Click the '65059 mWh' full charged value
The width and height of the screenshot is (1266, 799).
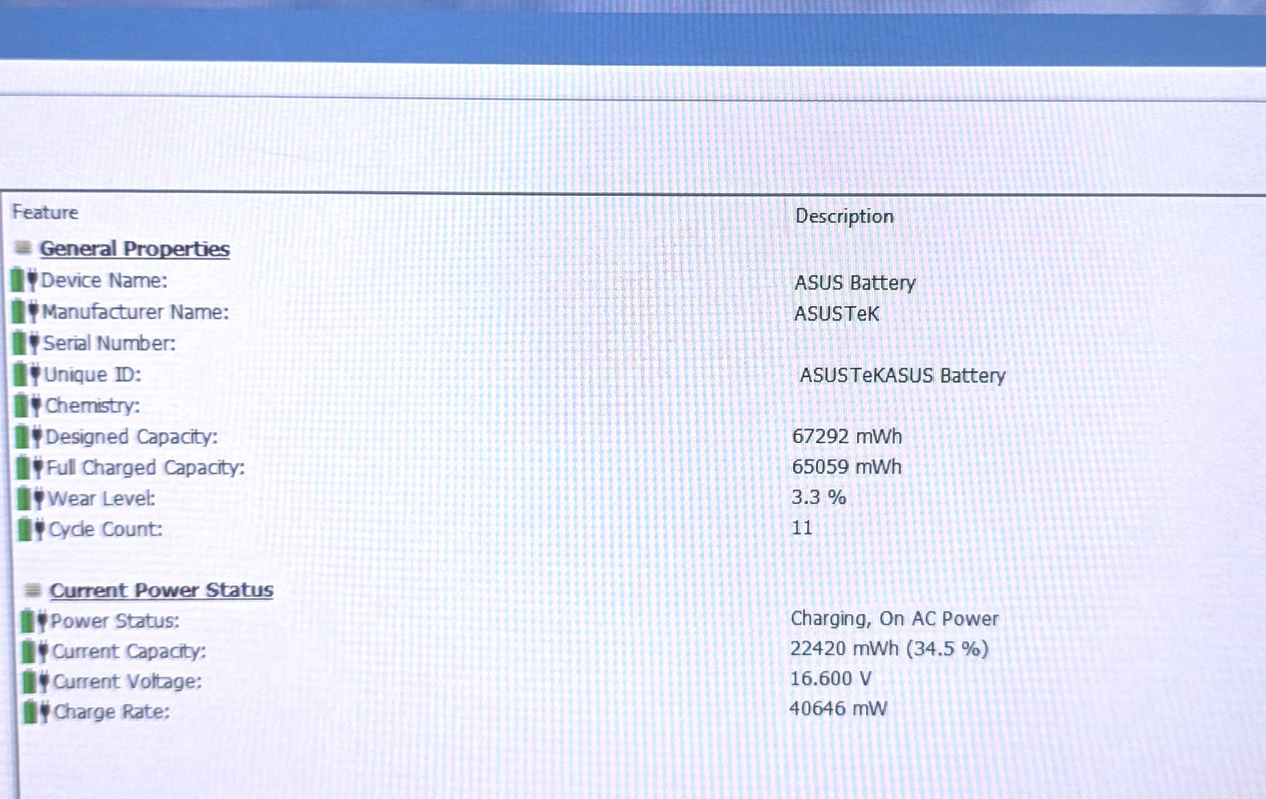[847, 467]
